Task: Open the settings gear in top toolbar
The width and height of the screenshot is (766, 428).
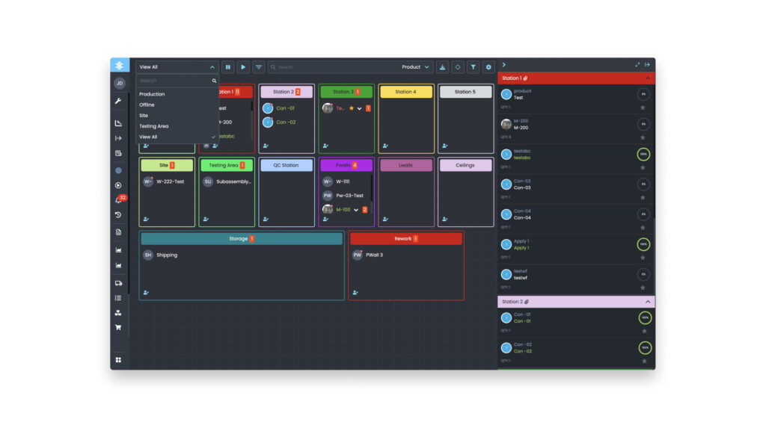Action: click(x=488, y=67)
